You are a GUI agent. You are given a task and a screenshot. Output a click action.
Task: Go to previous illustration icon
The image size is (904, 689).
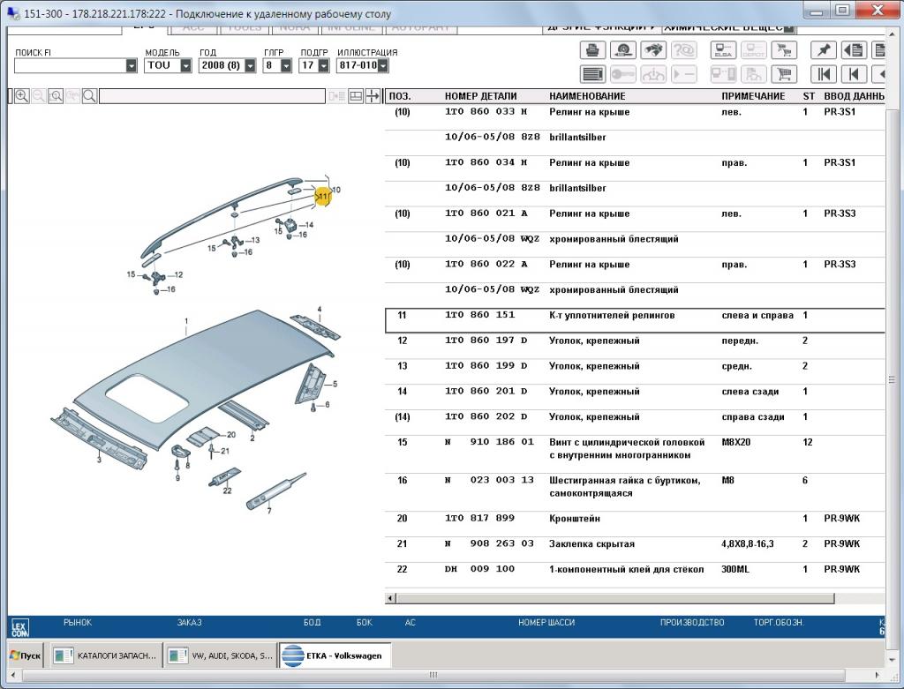coord(854,74)
